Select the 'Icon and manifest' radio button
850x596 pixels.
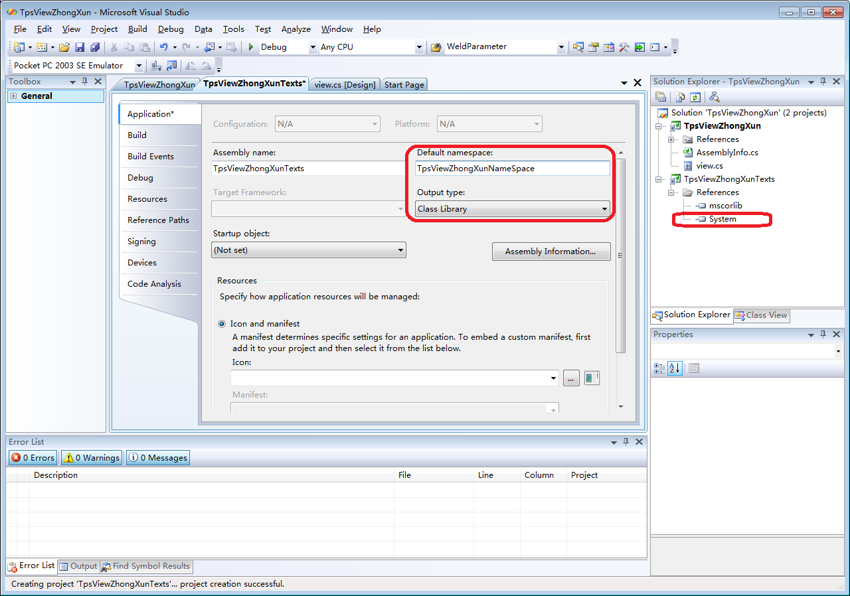(222, 324)
